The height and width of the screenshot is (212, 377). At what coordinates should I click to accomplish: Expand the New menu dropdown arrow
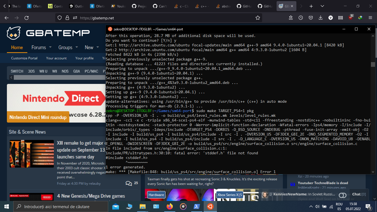pyautogui.click(x=98, y=47)
